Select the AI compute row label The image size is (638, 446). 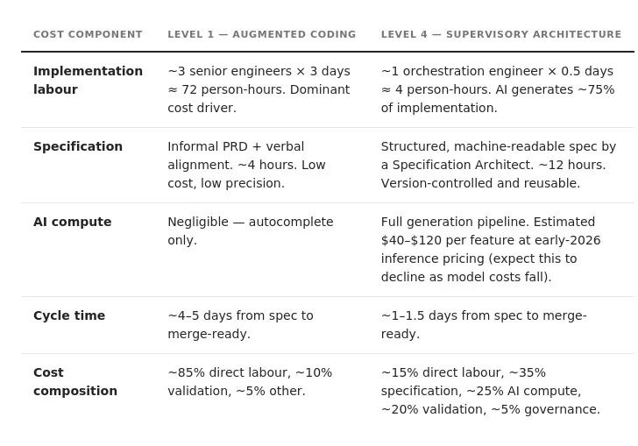tap(73, 222)
